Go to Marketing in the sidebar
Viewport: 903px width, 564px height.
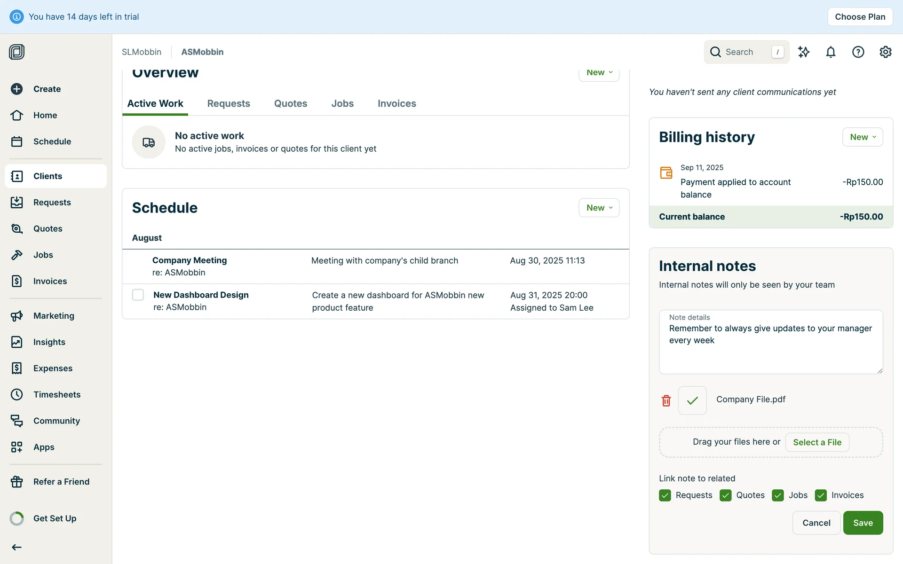click(x=54, y=316)
